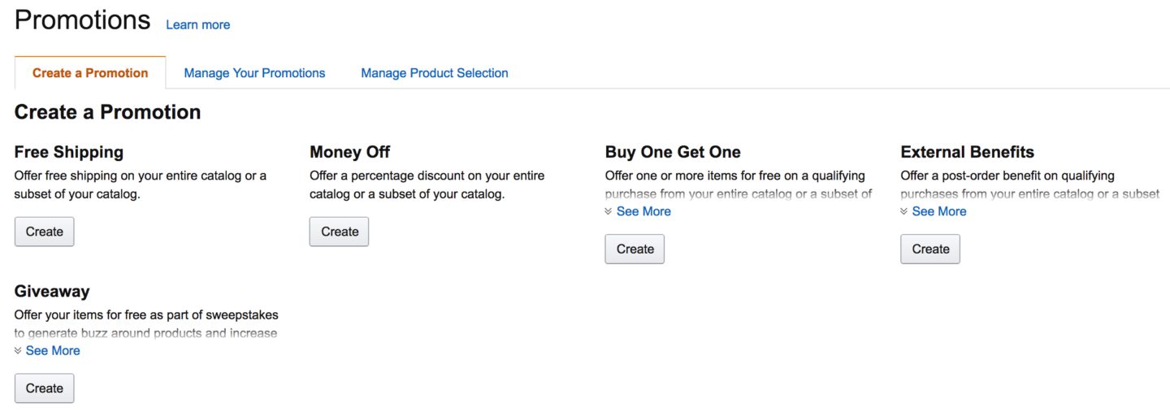The width and height of the screenshot is (1170, 412).
Task: Select the Create a Promotion tab
Action: coord(90,73)
